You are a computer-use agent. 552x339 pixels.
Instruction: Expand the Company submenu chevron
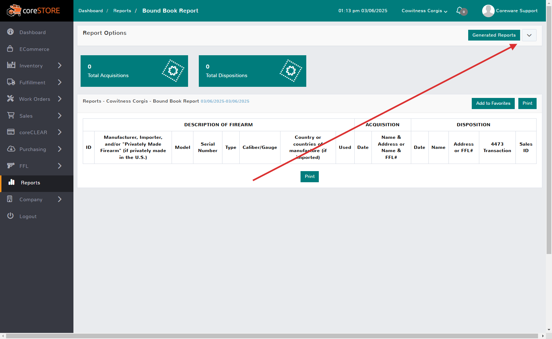coord(60,199)
